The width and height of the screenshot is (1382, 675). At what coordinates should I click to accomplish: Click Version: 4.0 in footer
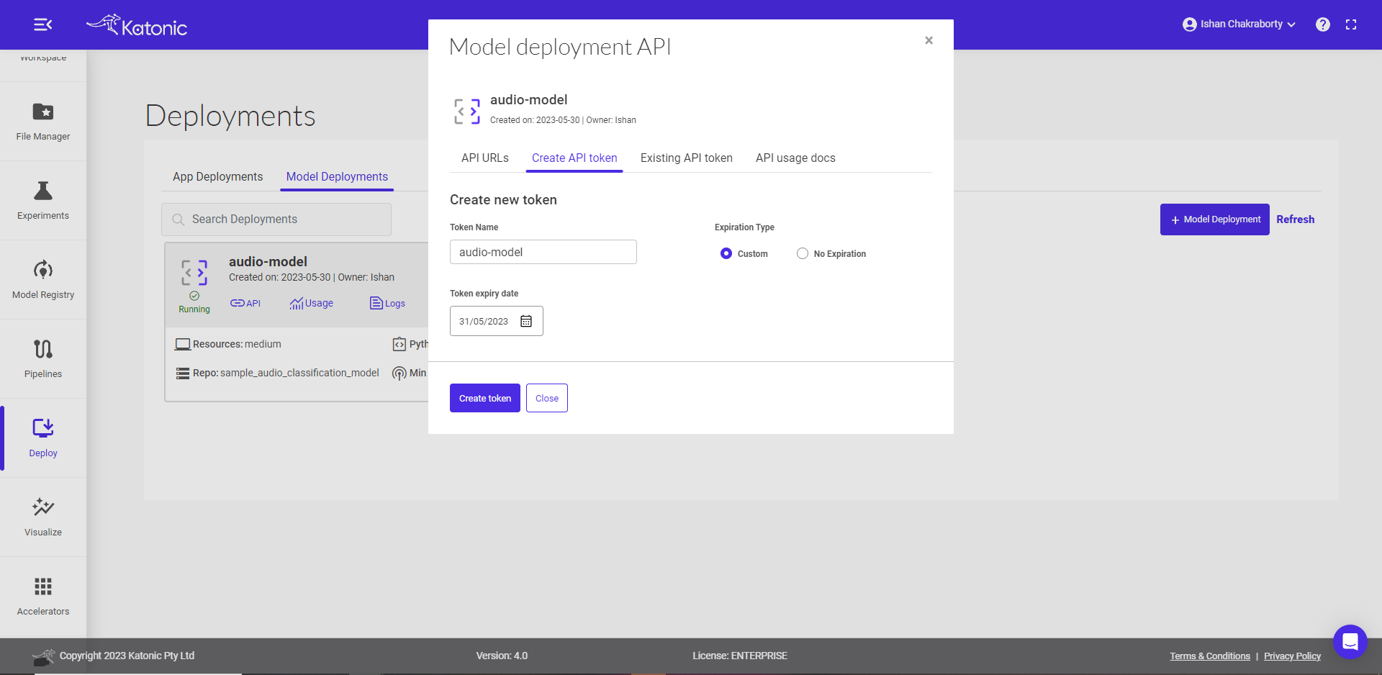502,656
